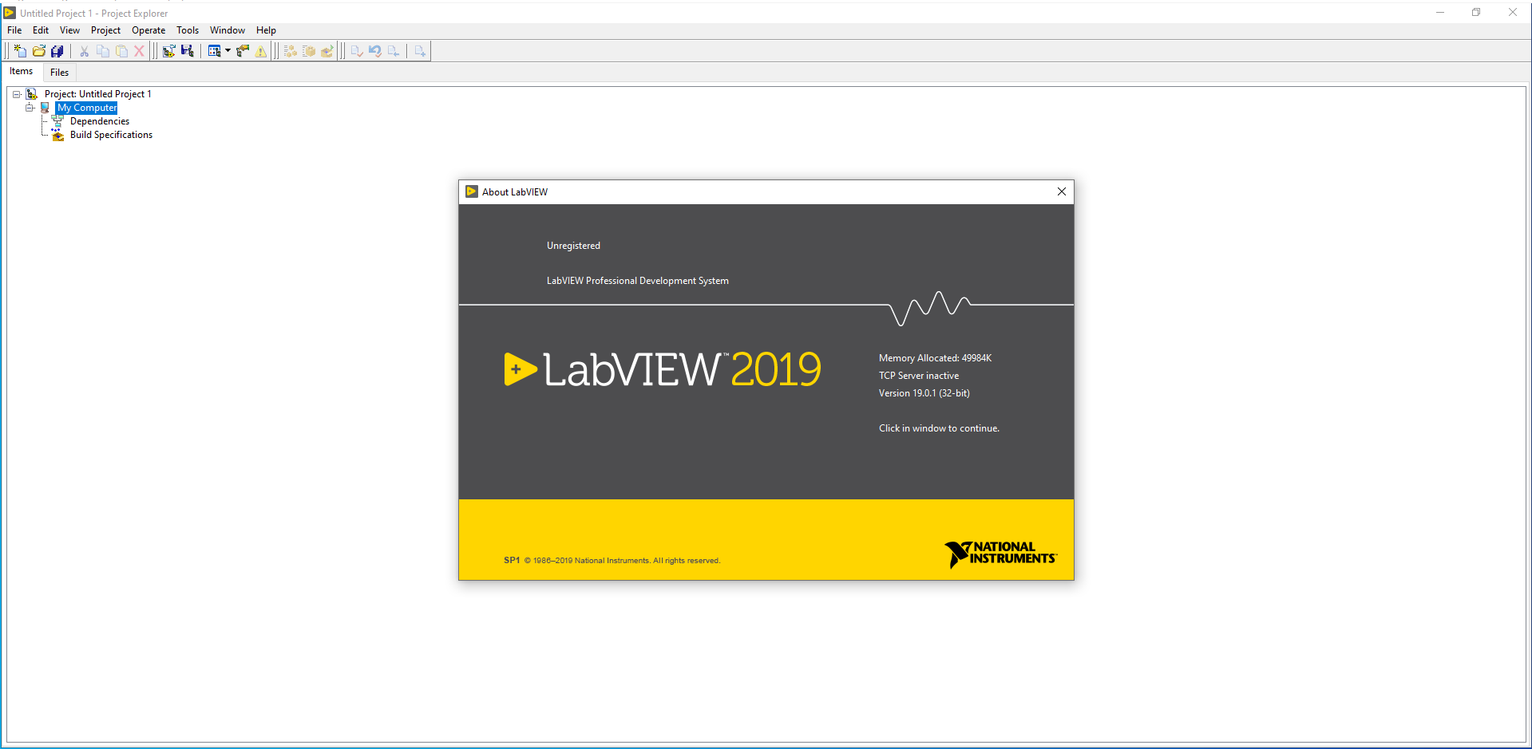Click the Deploy package arrow icon
Screen dimensions: 1532x749
pyautogui.click(x=327, y=51)
